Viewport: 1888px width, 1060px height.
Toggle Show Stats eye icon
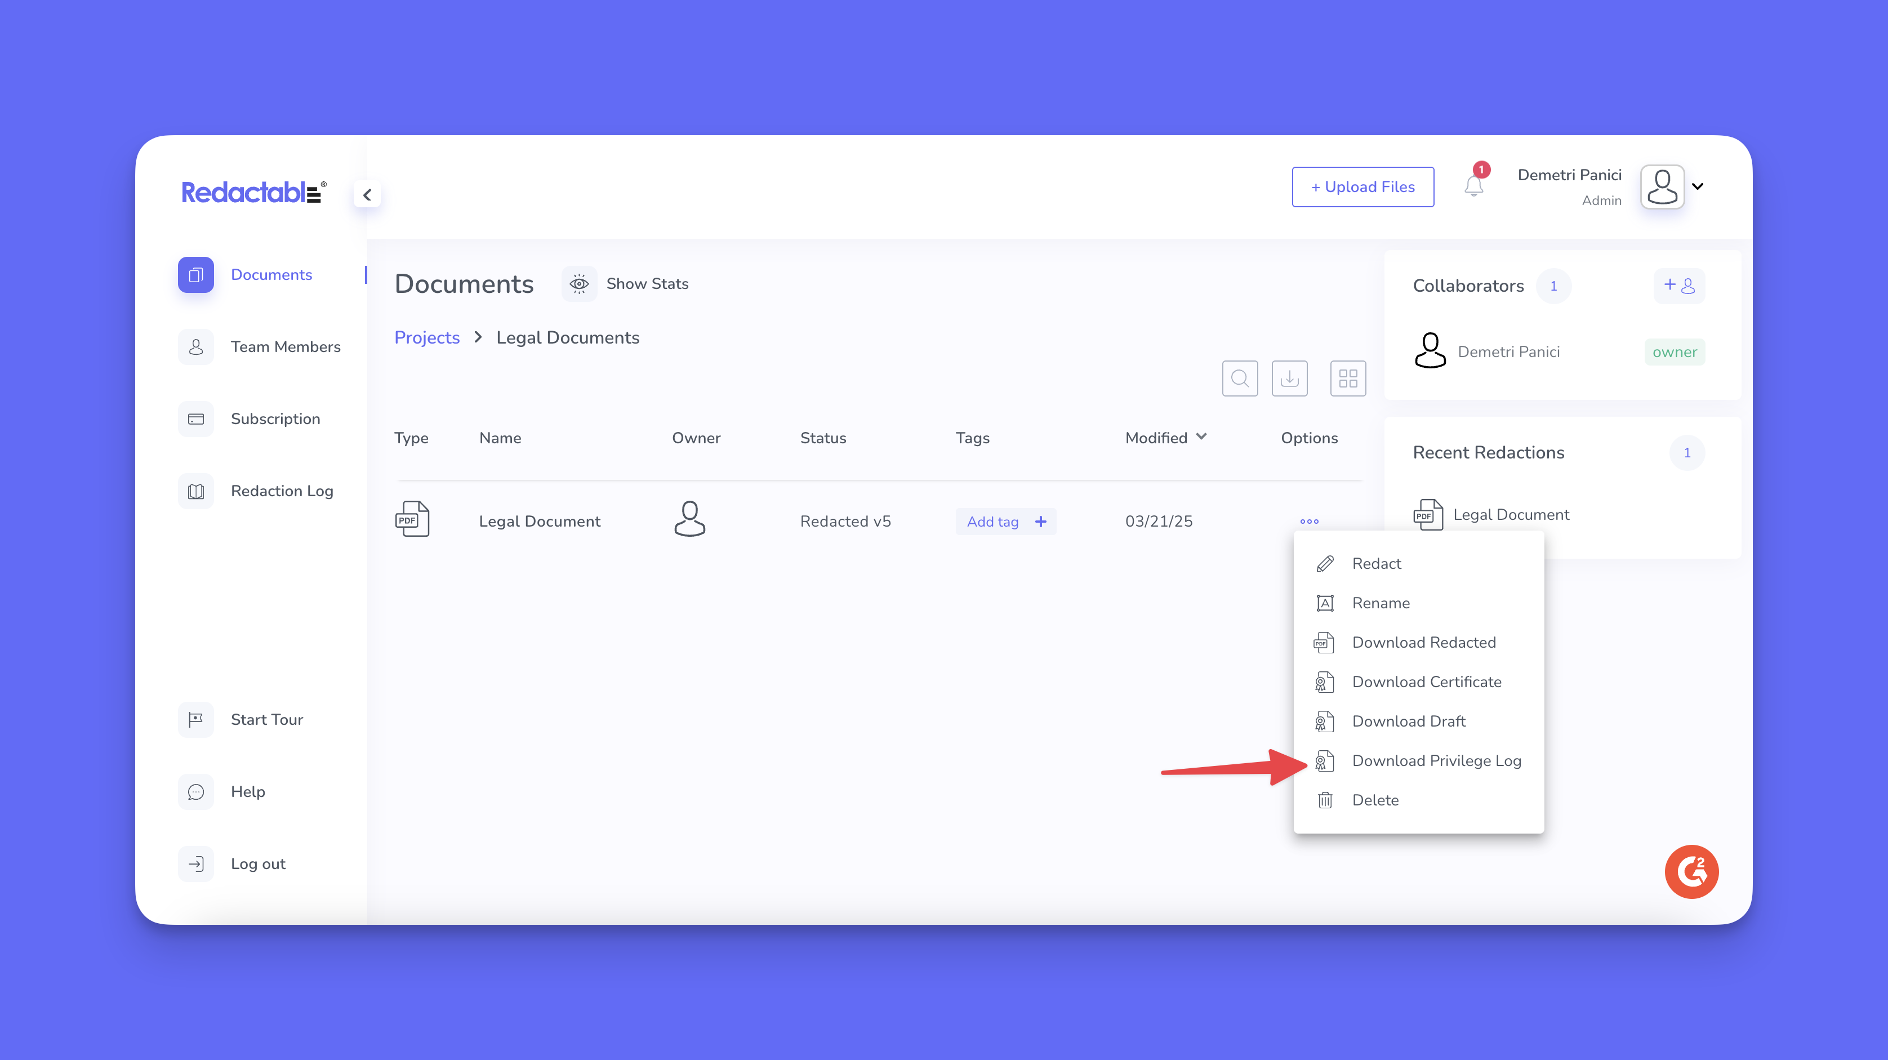pos(579,284)
